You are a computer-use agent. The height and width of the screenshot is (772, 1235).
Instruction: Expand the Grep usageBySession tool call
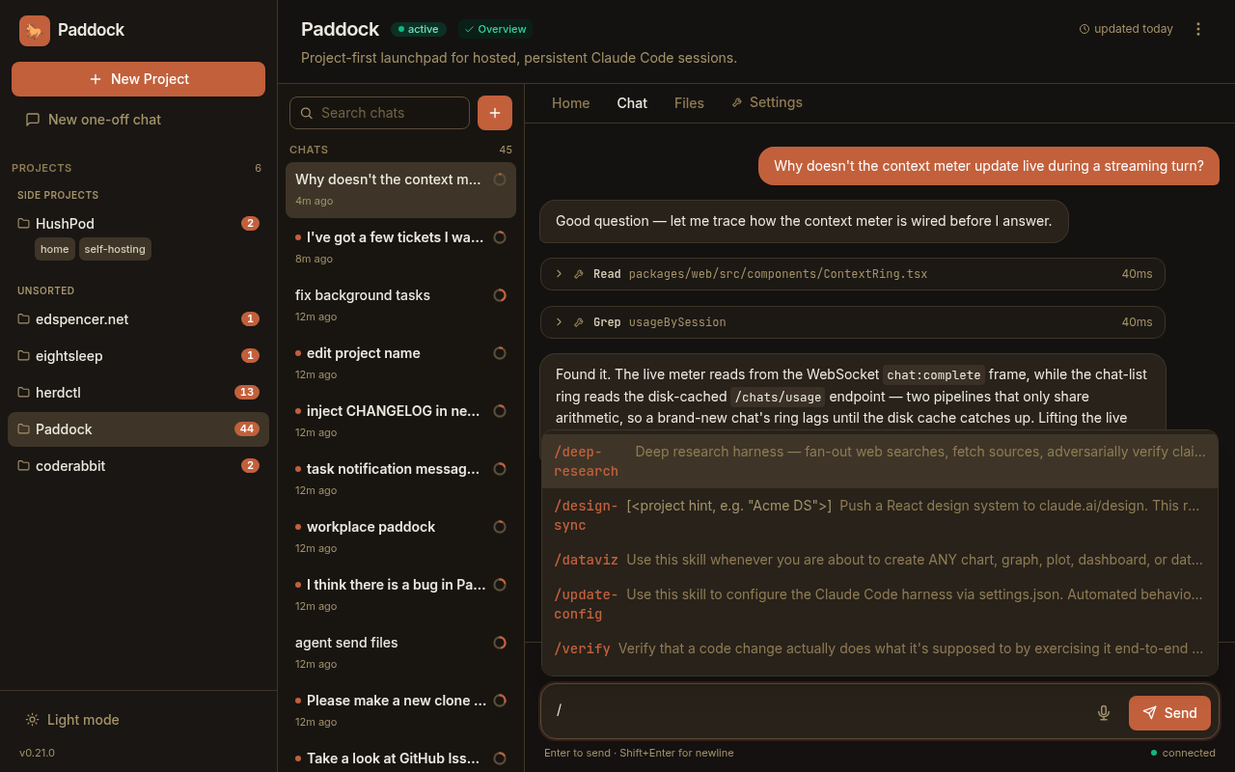pos(853,322)
